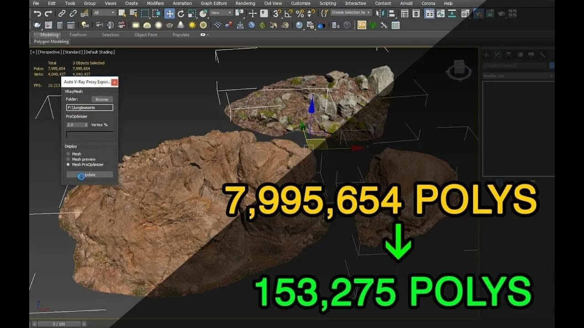Switch to the Object Paint ribbon tab
Viewport: 584px width, 328px height.
(146, 35)
